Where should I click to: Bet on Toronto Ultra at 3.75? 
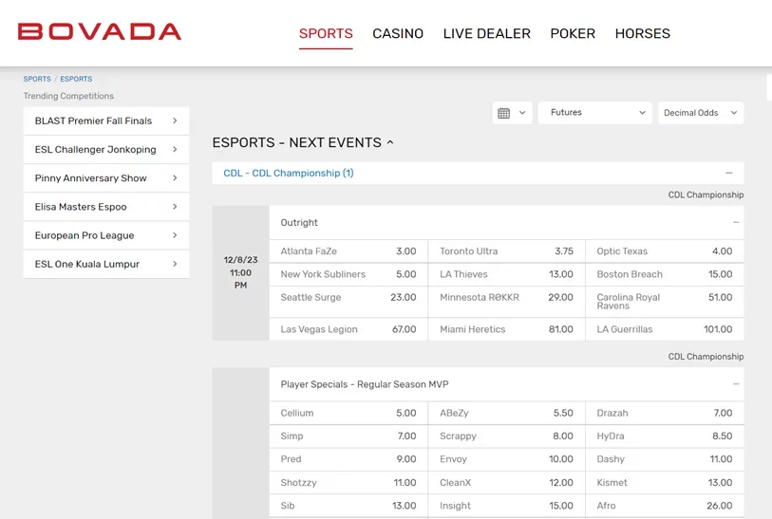(x=507, y=250)
